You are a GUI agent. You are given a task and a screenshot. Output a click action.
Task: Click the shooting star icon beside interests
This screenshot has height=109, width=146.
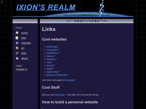17,43
